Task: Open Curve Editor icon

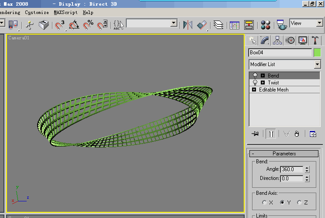Action: pyautogui.click(x=235, y=25)
